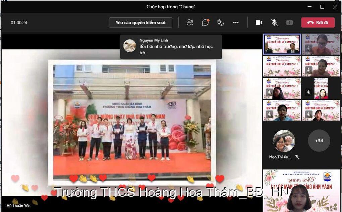Toggle the camera in the meeting toolbar
Screen dimensions: 342x212
[x=259, y=22]
